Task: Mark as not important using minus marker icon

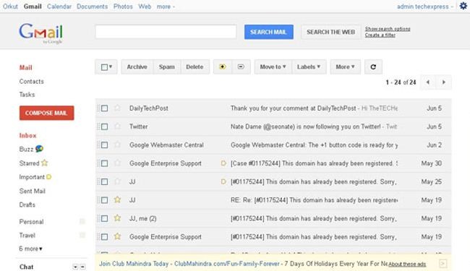Action: (241, 66)
